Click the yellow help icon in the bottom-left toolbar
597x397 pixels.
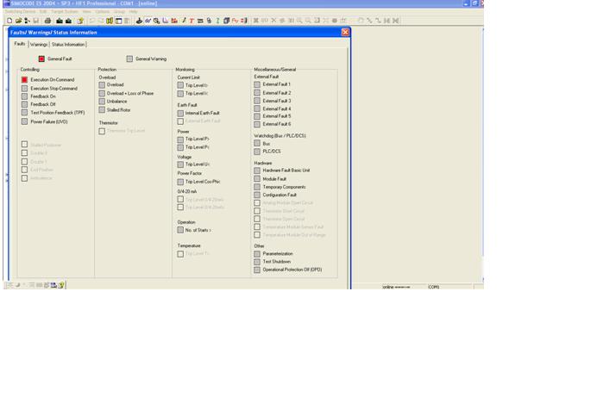click(61, 284)
